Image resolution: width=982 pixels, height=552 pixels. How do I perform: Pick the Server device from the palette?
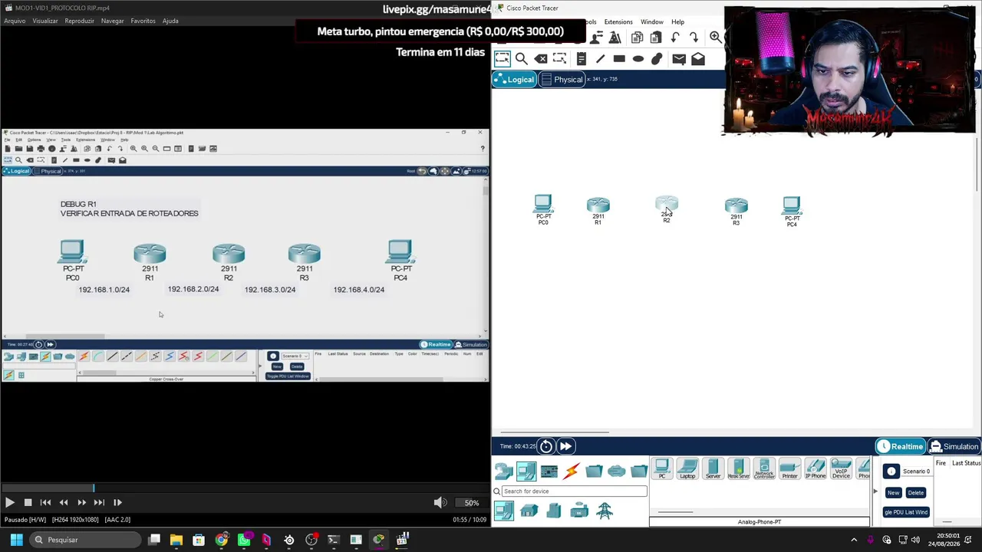(x=713, y=469)
